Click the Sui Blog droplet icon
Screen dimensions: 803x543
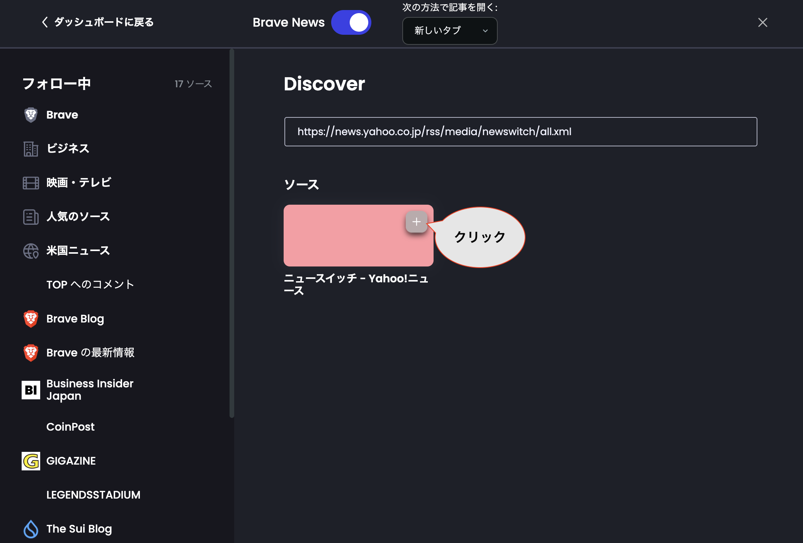pyautogui.click(x=31, y=529)
